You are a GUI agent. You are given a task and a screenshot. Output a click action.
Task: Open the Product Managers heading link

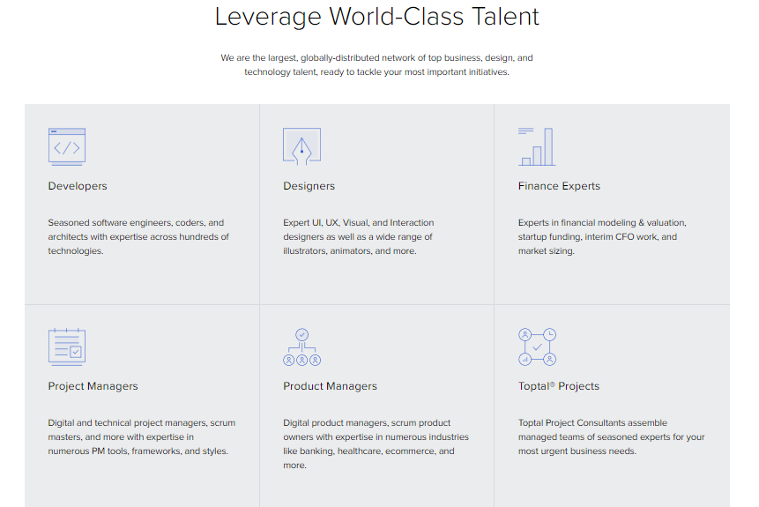click(x=330, y=386)
